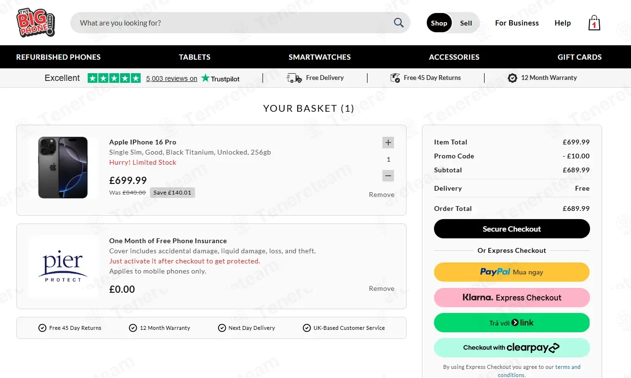Remove the free phone insurance item
The image size is (631, 378).
[x=381, y=288]
